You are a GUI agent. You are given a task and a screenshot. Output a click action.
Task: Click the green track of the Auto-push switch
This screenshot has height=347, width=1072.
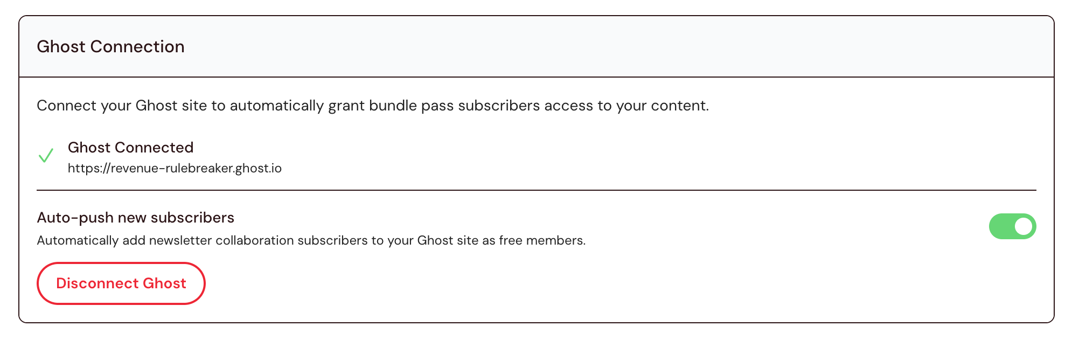point(1000,226)
